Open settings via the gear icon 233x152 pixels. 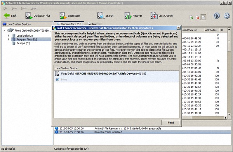point(227,15)
